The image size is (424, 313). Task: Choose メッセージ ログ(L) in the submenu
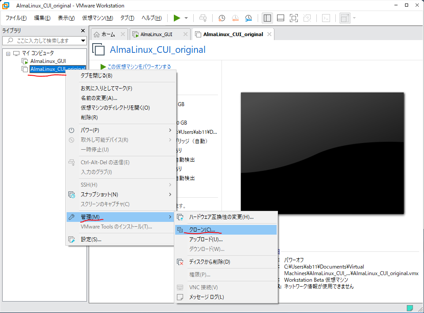(x=226, y=297)
